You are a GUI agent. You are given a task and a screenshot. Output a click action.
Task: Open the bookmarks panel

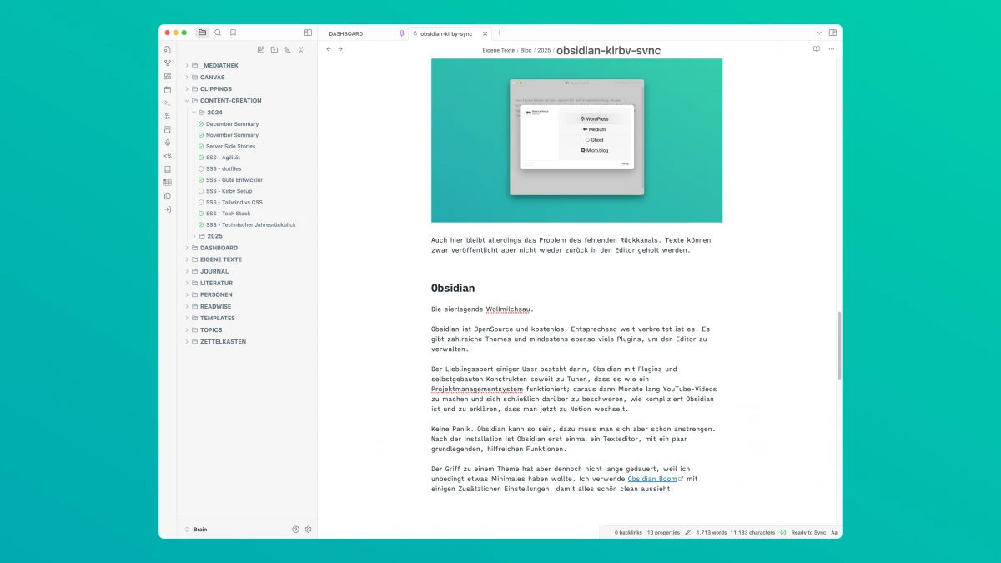coord(234,33)
